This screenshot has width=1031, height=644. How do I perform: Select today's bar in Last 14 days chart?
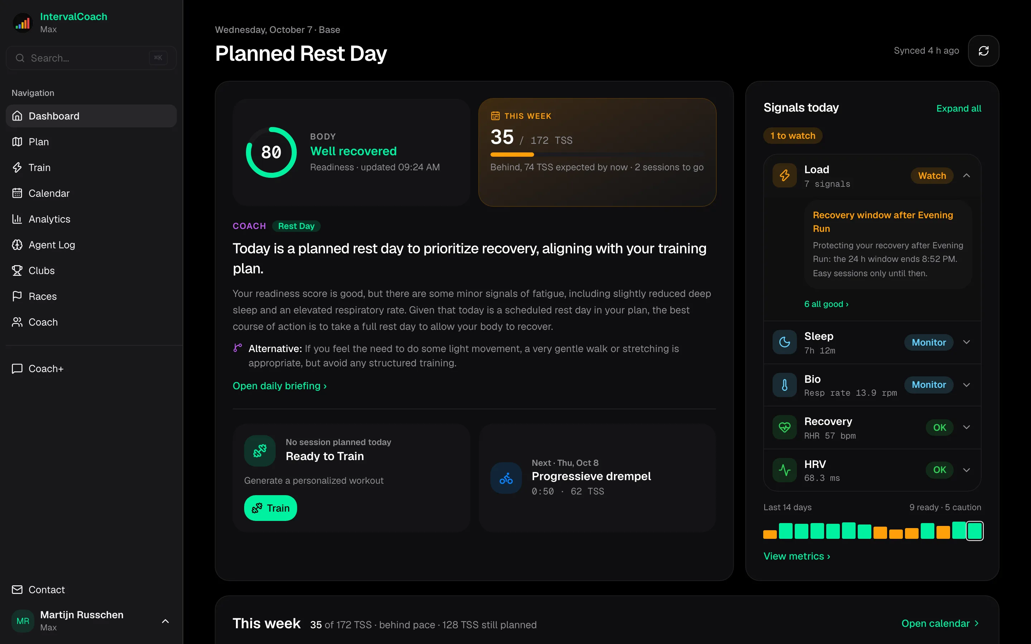coord(975,531)
